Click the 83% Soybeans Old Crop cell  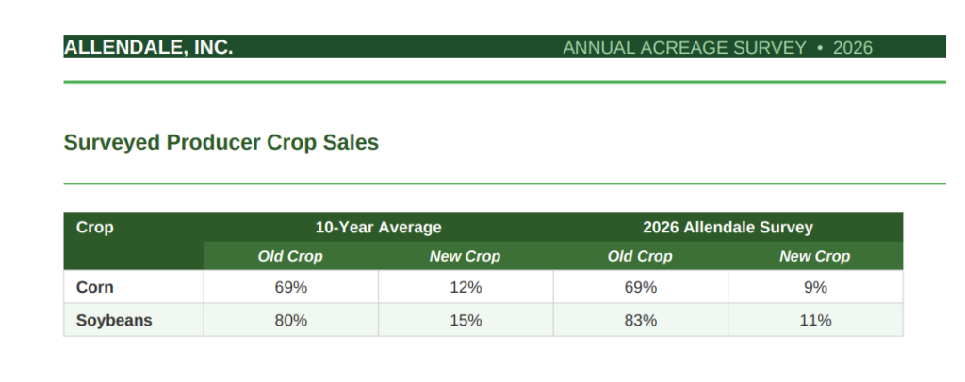[640, 320]
